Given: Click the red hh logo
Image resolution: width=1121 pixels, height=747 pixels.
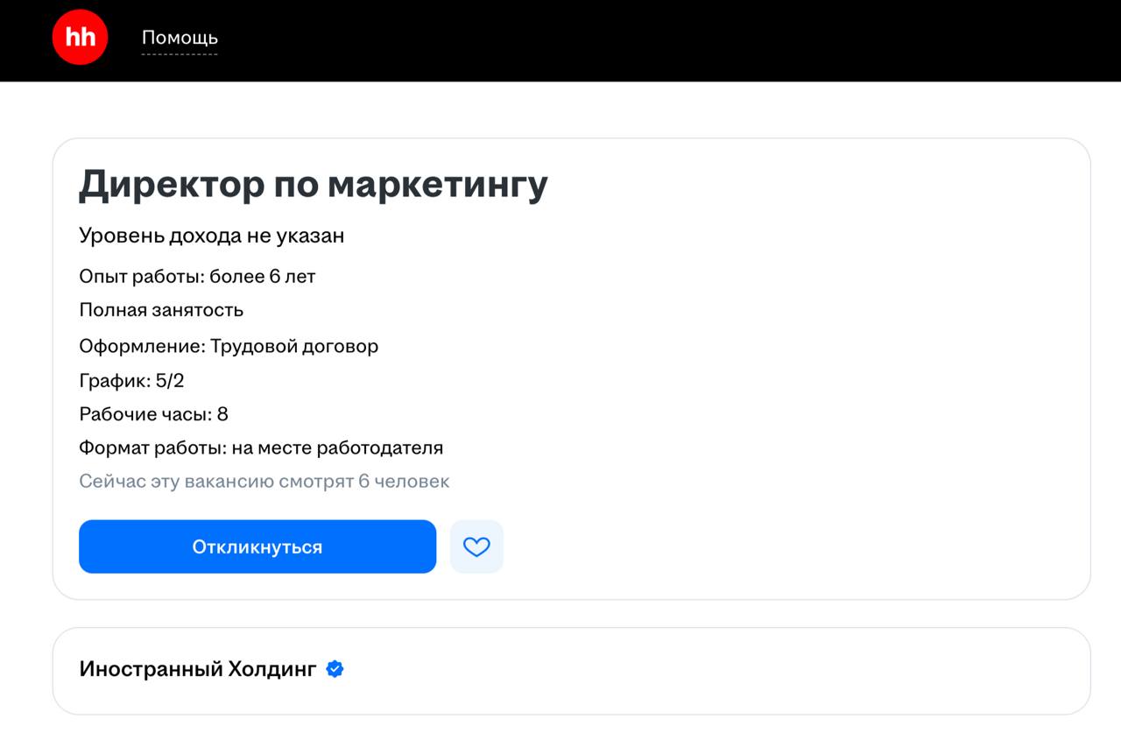Looking at the screenshot, I should tap(80, 38).
